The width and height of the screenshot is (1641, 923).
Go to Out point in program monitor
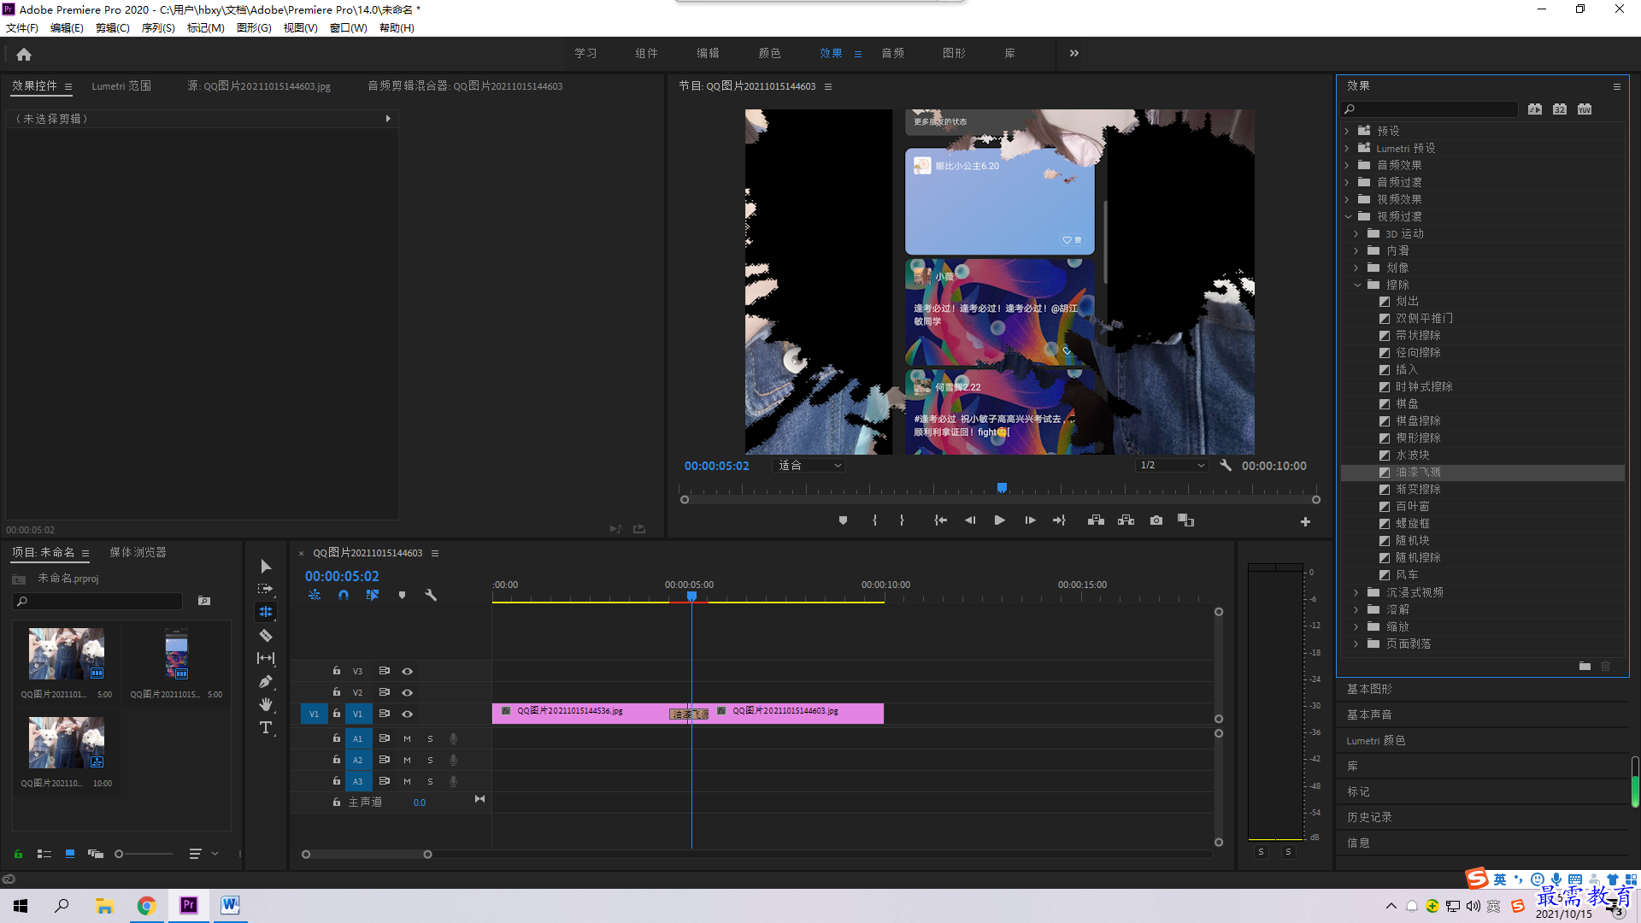[x=1059, y=520]
